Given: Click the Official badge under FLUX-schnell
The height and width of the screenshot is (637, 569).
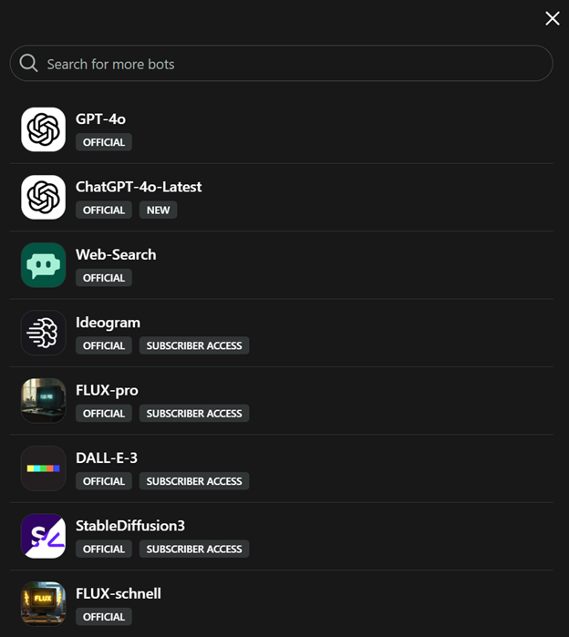Looking at the screenshot, I should click(x=104, y=617).
